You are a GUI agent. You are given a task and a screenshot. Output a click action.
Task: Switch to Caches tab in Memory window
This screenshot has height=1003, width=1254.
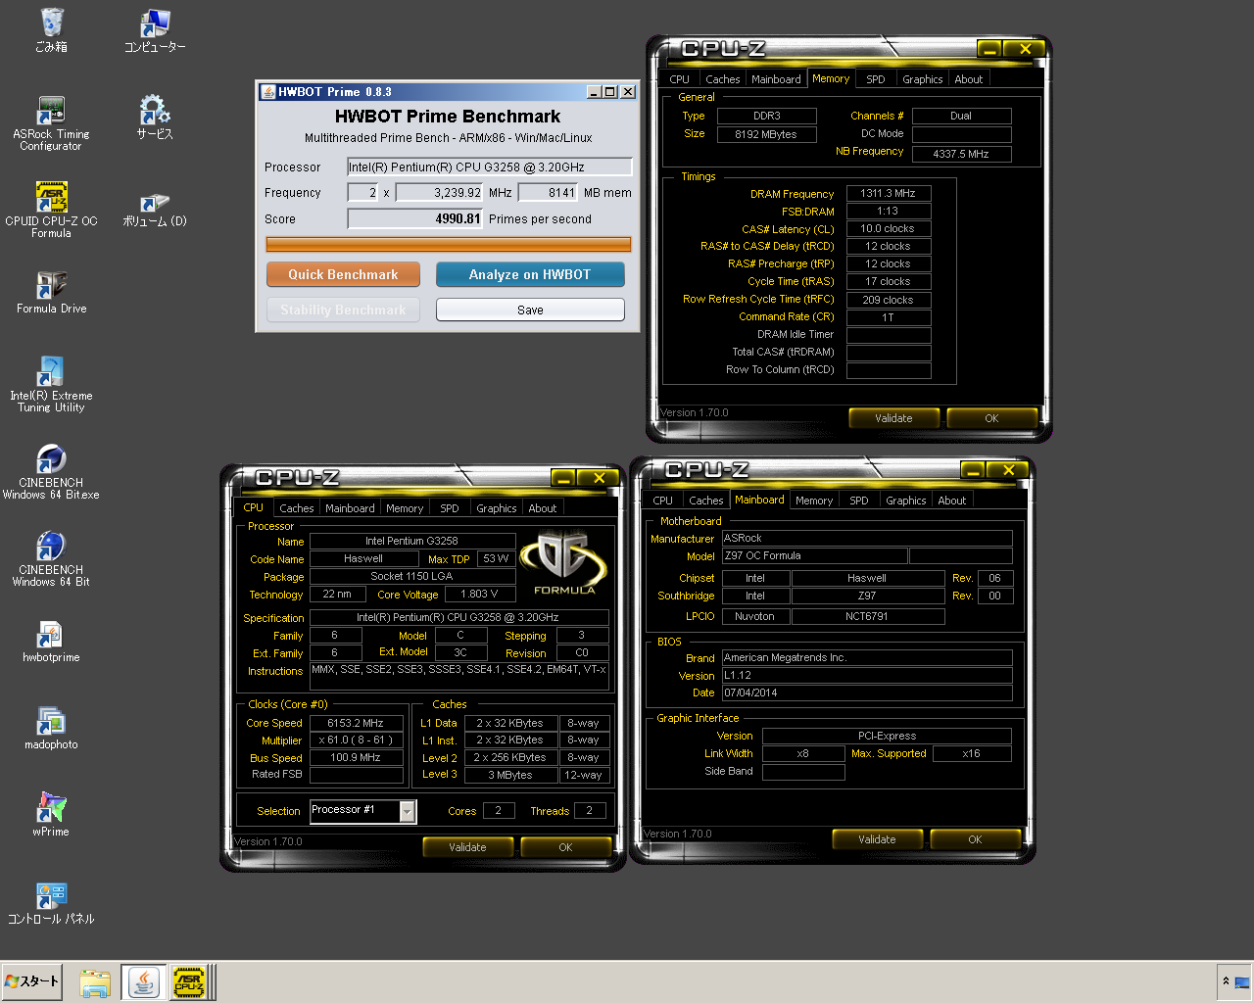pos(722,79)
